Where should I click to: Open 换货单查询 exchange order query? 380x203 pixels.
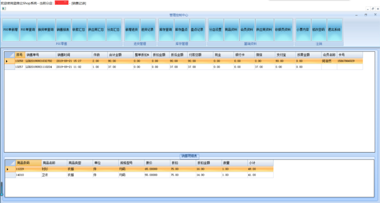coord(46,30)
